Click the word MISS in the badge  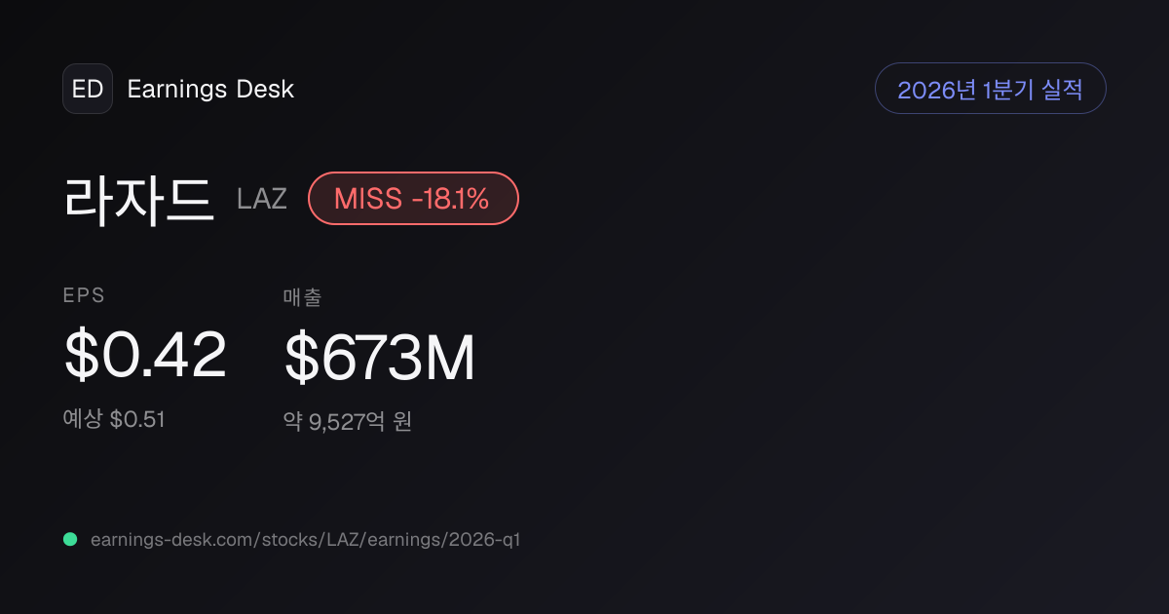pos(368,199)
